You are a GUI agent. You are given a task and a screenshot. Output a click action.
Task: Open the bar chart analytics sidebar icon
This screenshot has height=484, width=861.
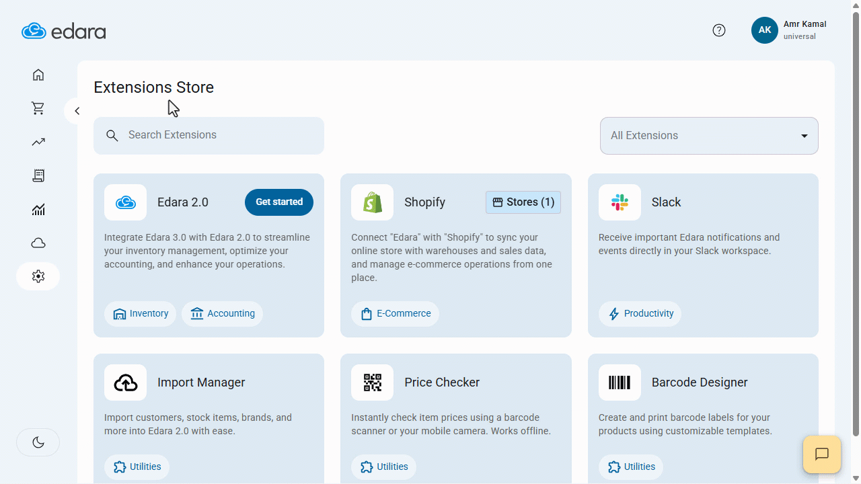[x=38, y=209]
